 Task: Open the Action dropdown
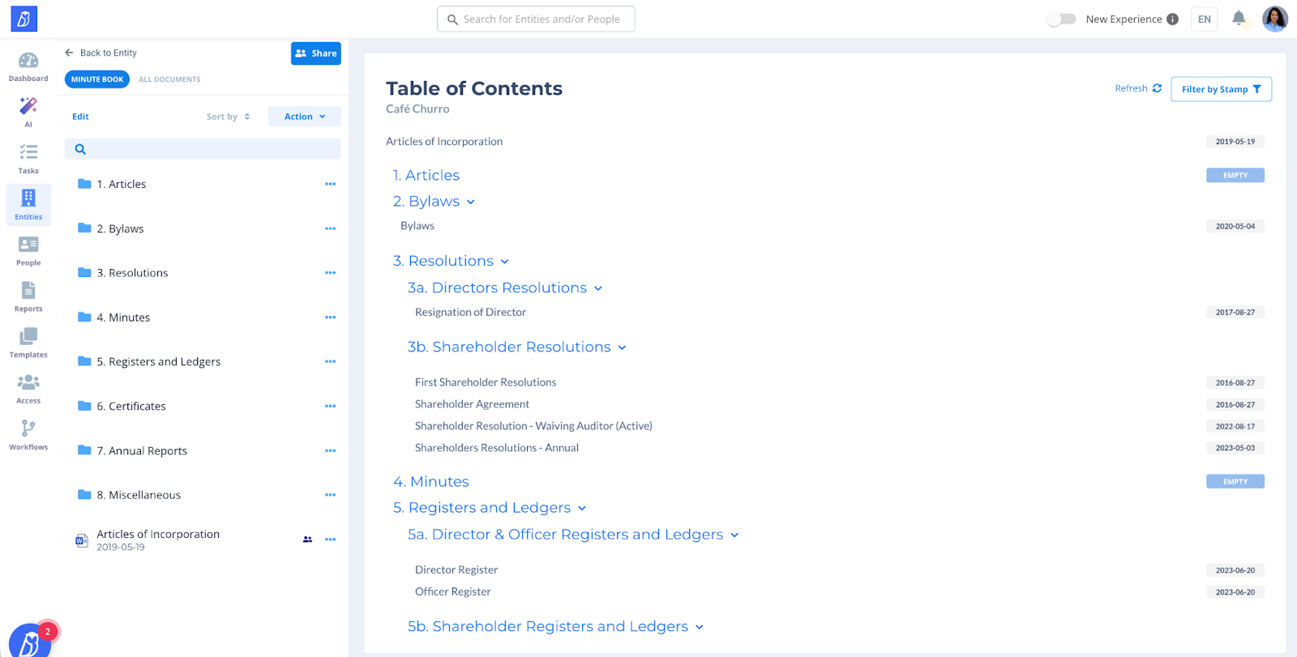click(x=304, y=117)
